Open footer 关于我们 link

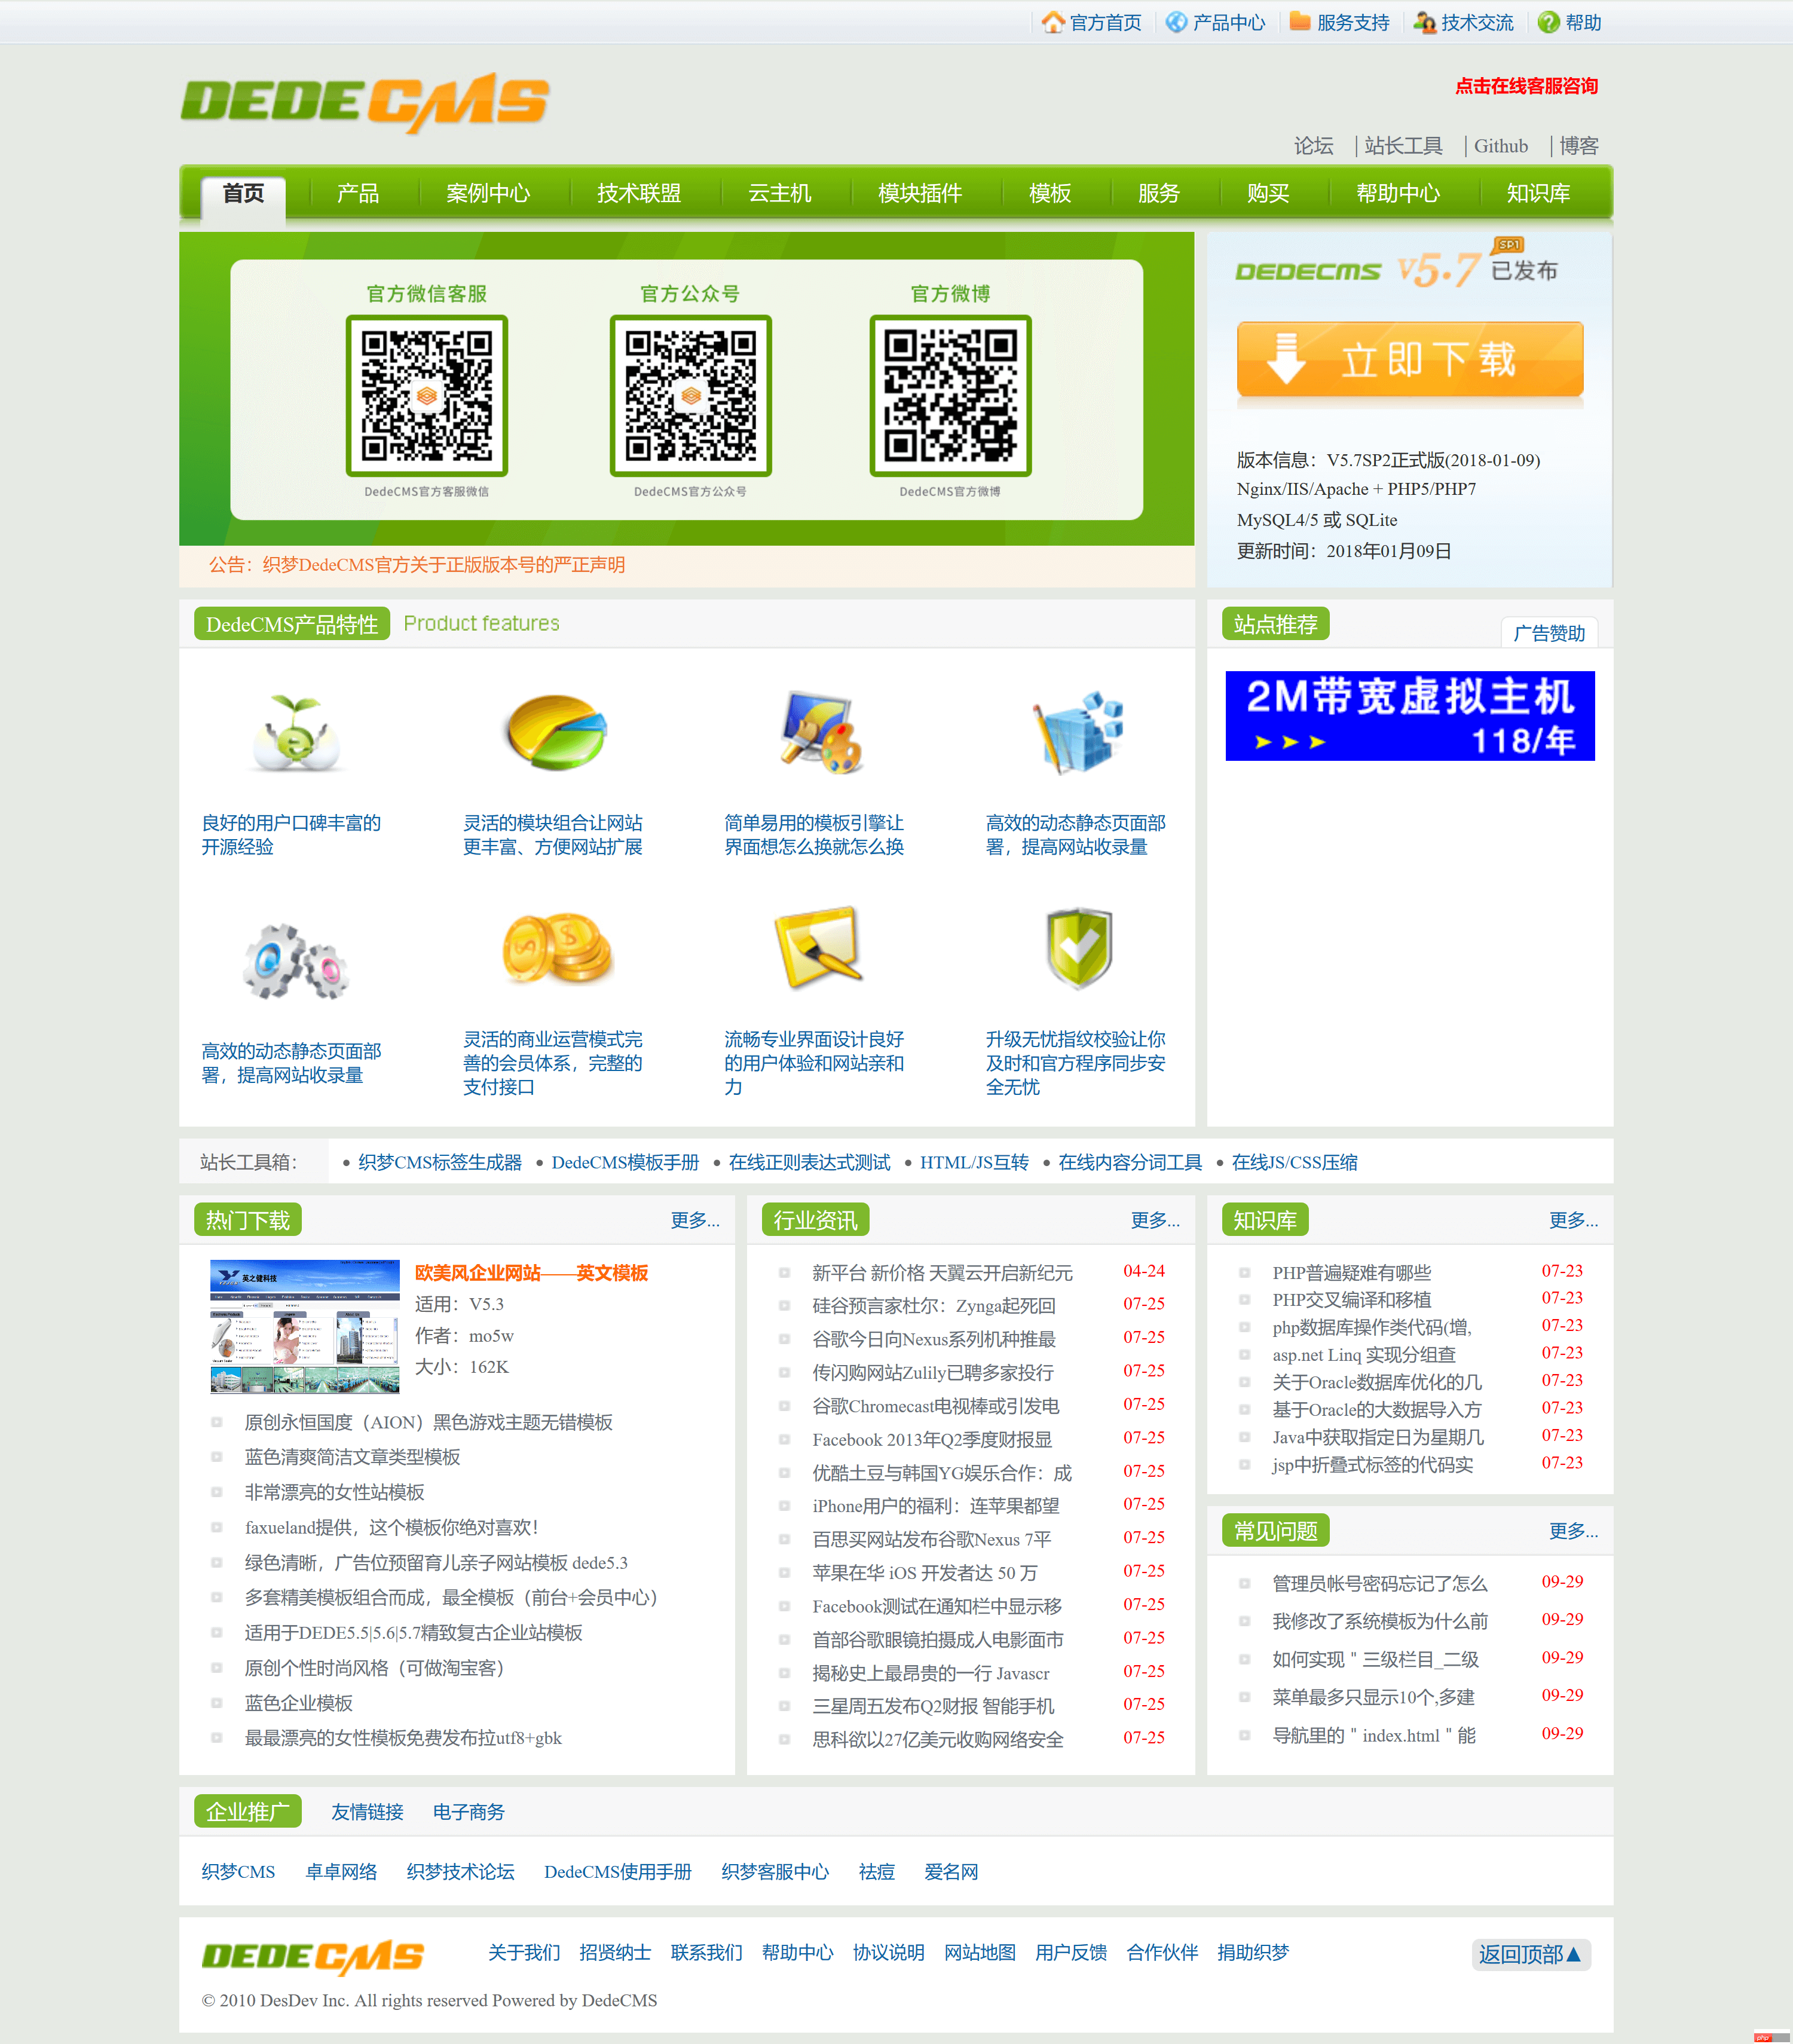[x=524, y=1953]
